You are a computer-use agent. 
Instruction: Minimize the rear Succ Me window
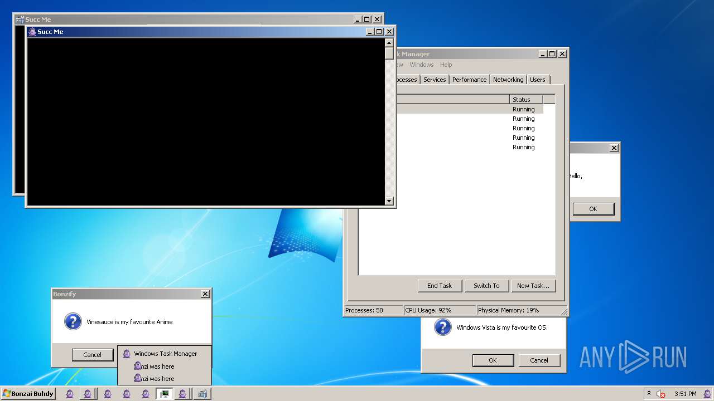coord(358,19)
